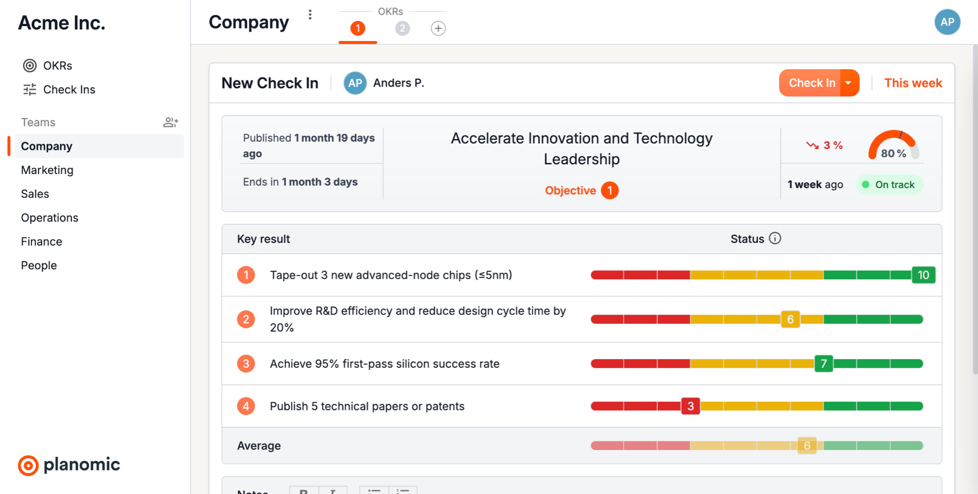
Task: Click the add team member icon
Action: pos(171,122)
